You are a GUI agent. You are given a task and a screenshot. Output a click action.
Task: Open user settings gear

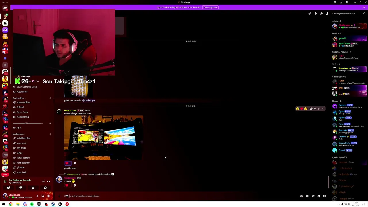(x=49, y=196)
